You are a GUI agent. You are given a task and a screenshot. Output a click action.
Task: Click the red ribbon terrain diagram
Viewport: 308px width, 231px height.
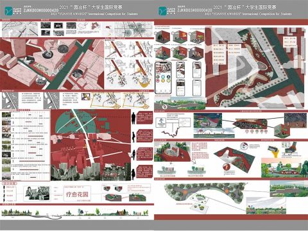[234, 159]
